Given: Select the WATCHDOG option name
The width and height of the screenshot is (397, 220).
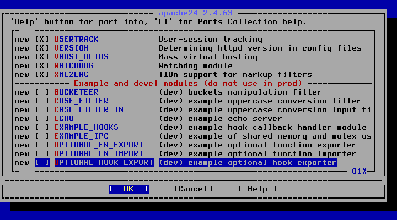Looking at the screenshot, I should click(74, 66).
